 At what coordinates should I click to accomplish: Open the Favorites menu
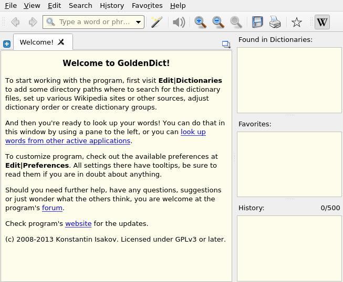coord(147,5)
